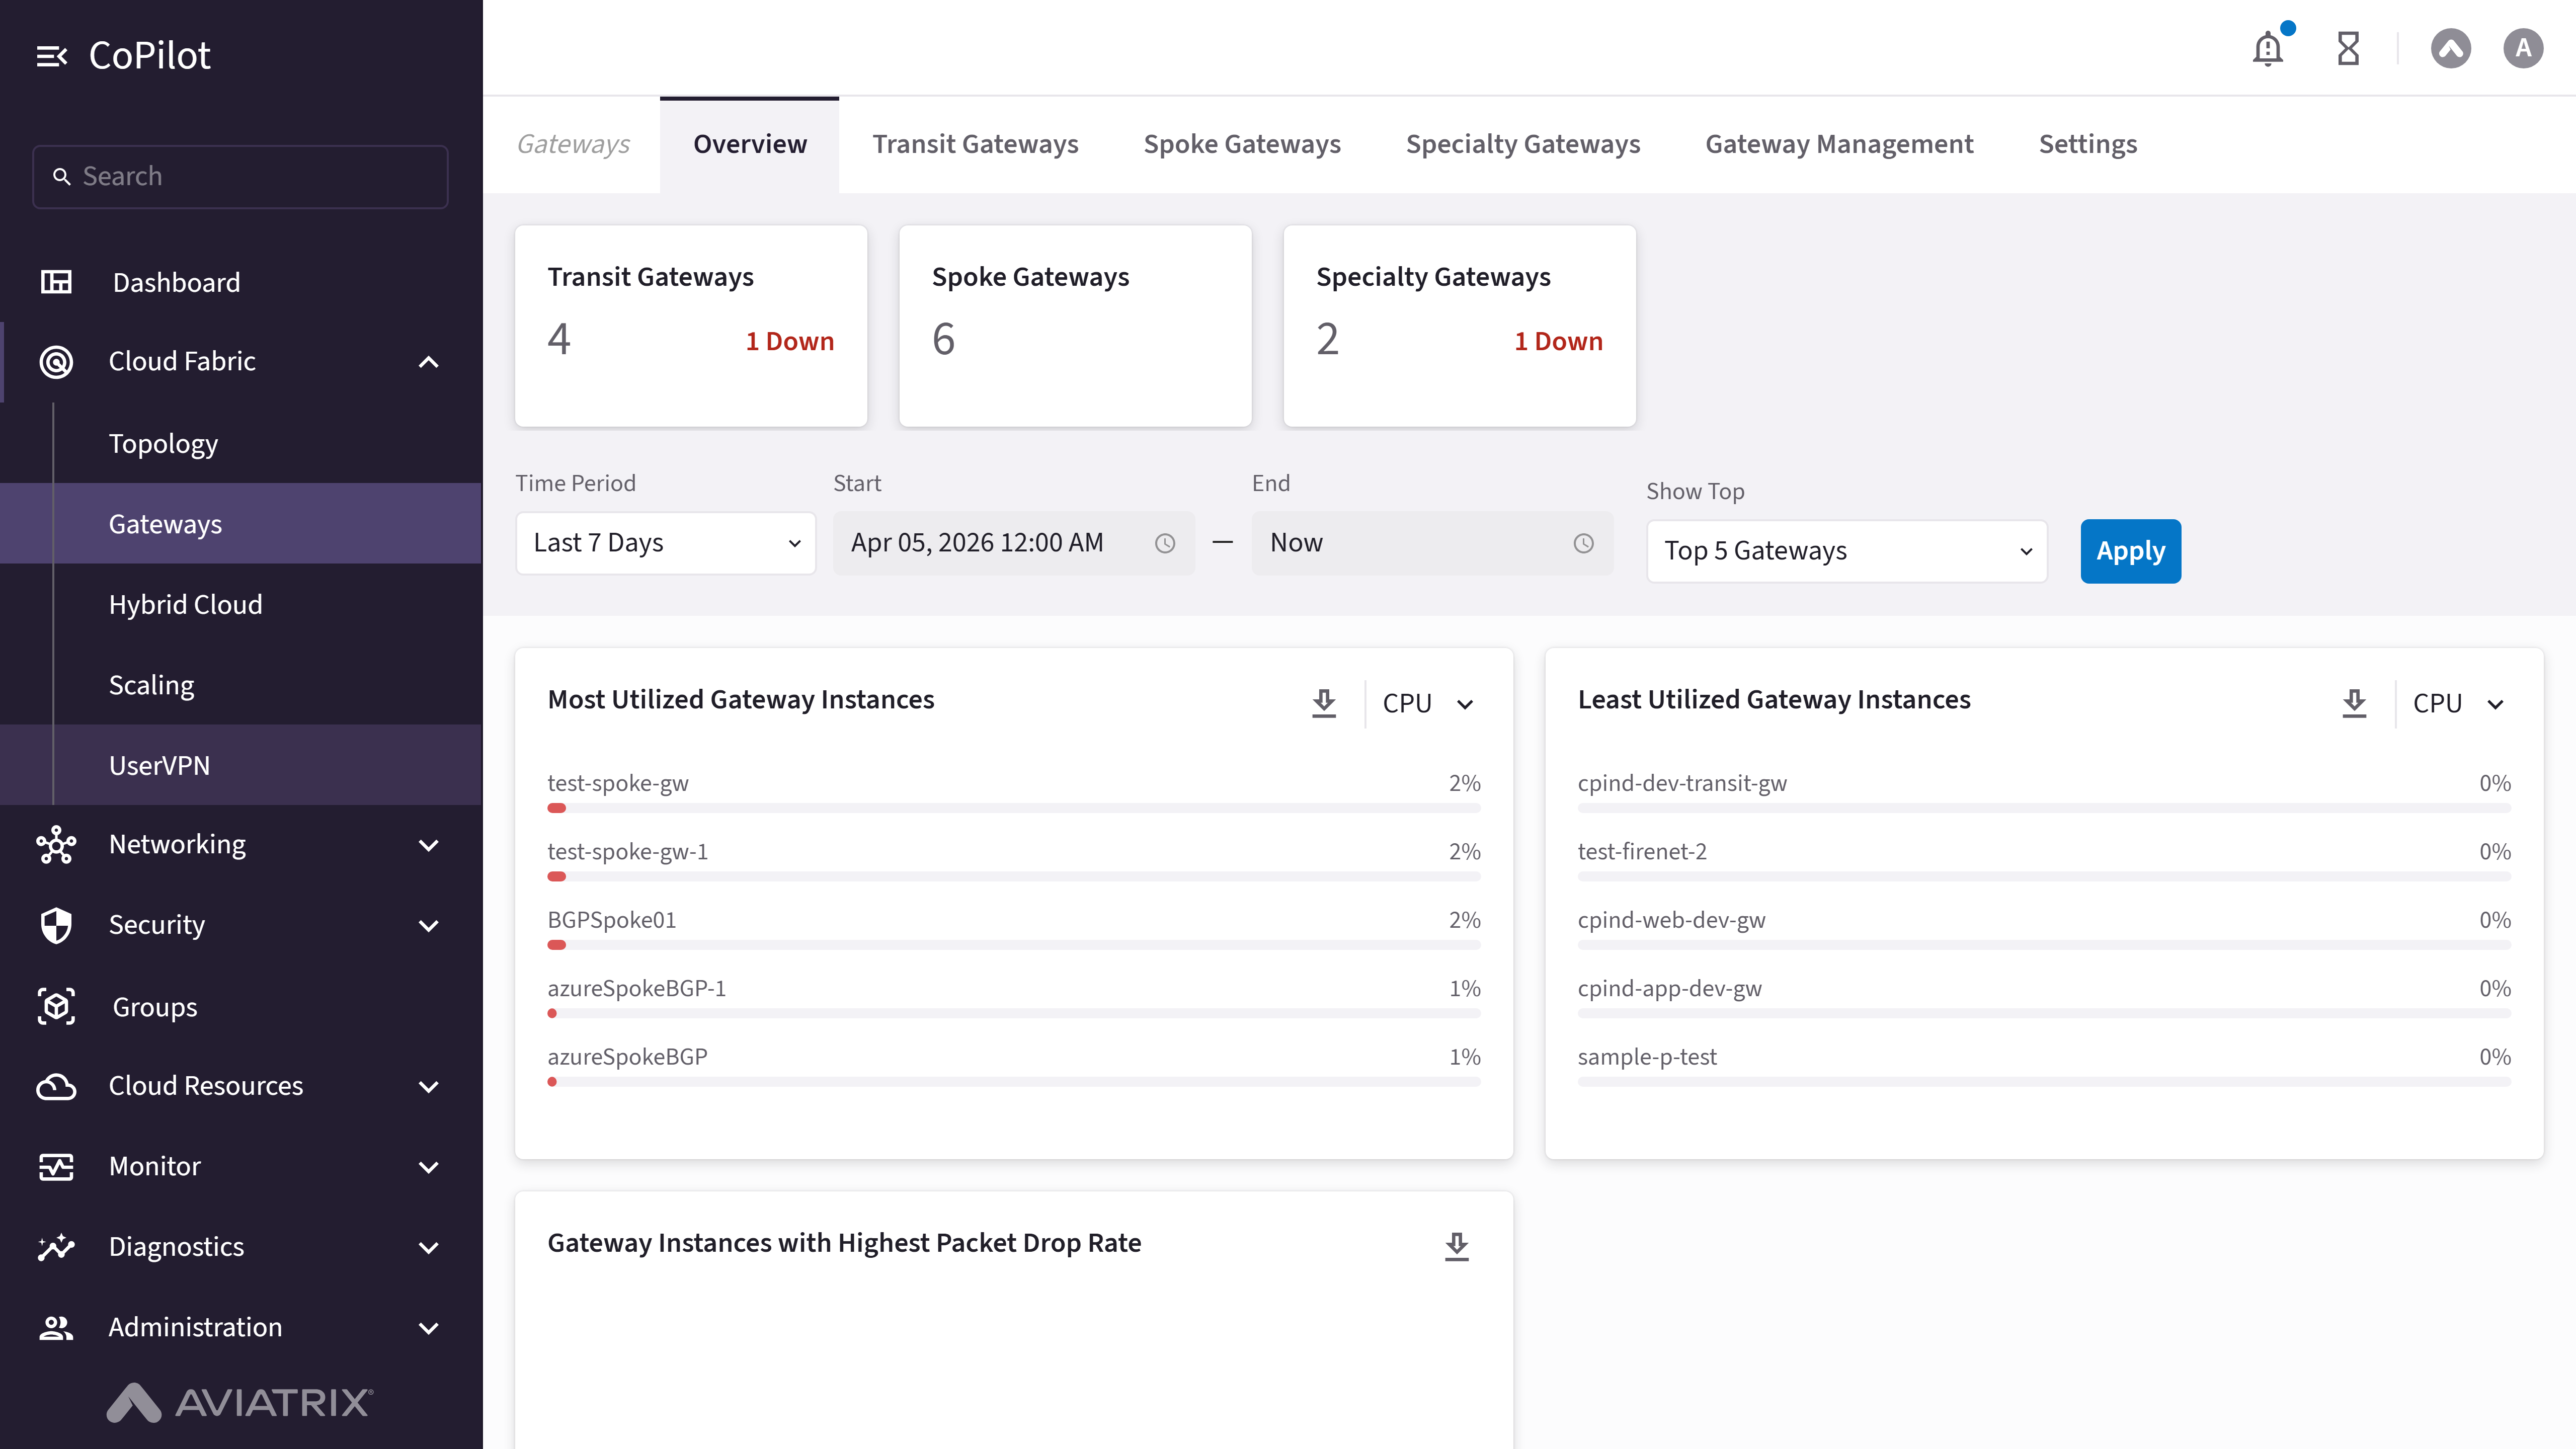2576x1449 pixels.
Task: Open UserVPN in the sidebar
Action: (x=241, y=765)
